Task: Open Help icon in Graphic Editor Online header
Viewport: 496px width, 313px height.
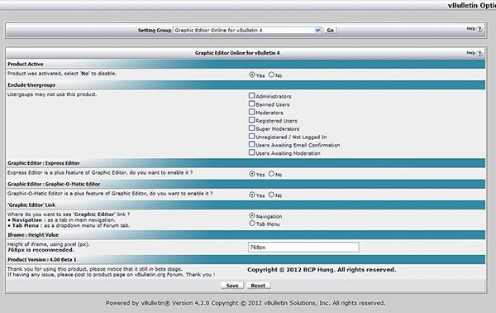Action: click(x=479, y=53)
